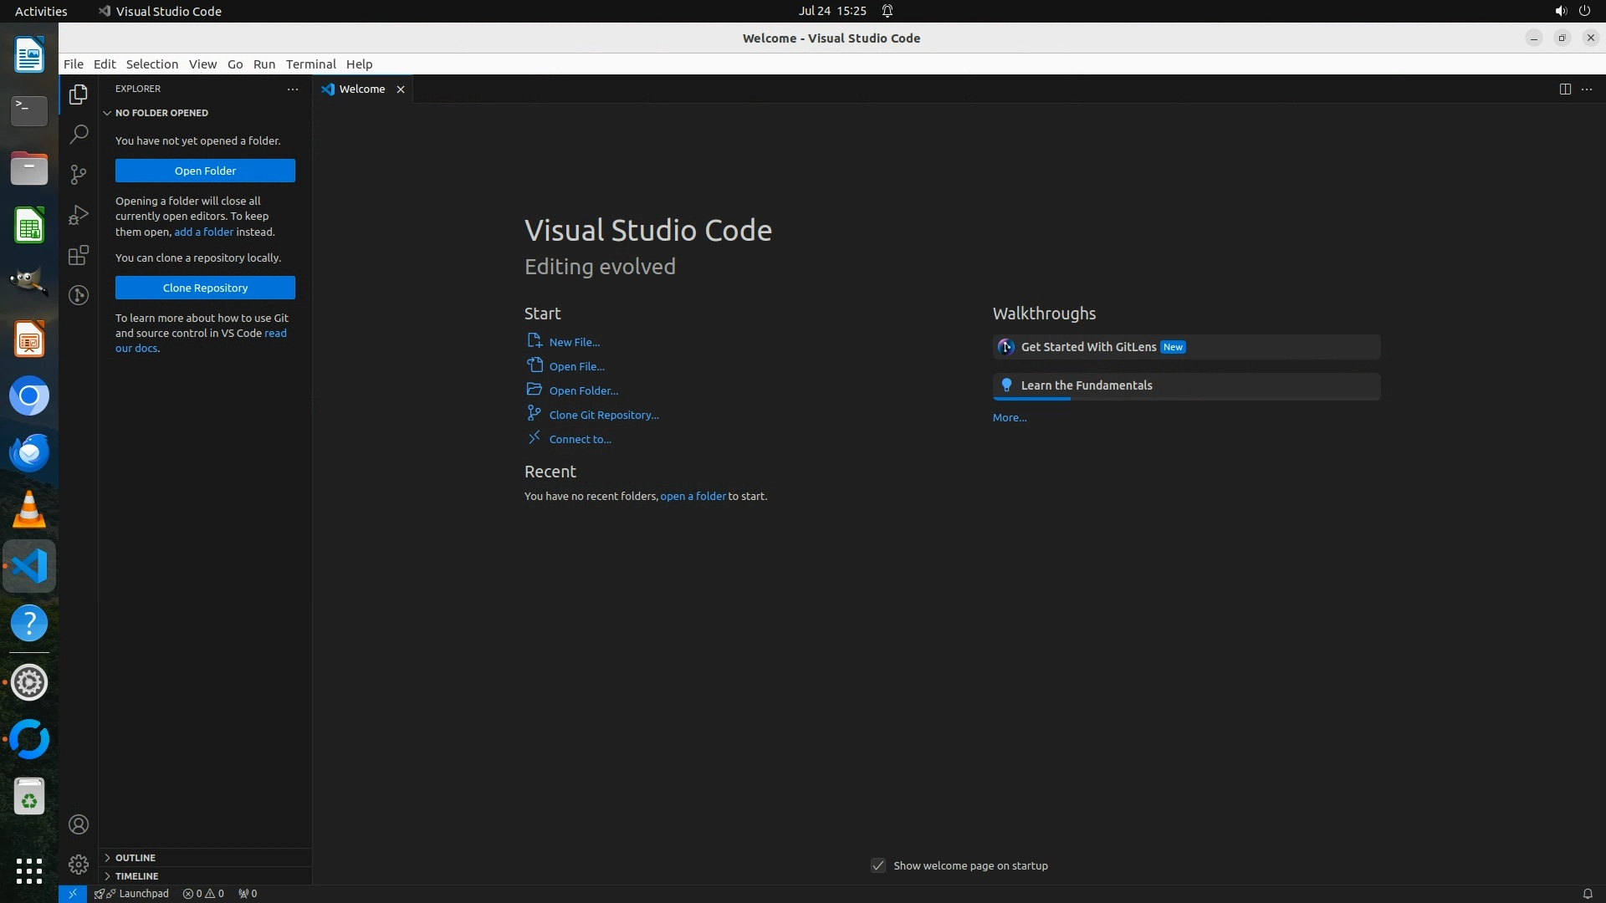This screenshot has height=903, width=1606.
Task: Click the Clone Git Repository link
Action: pyautogui.click(x=603, y=415)
